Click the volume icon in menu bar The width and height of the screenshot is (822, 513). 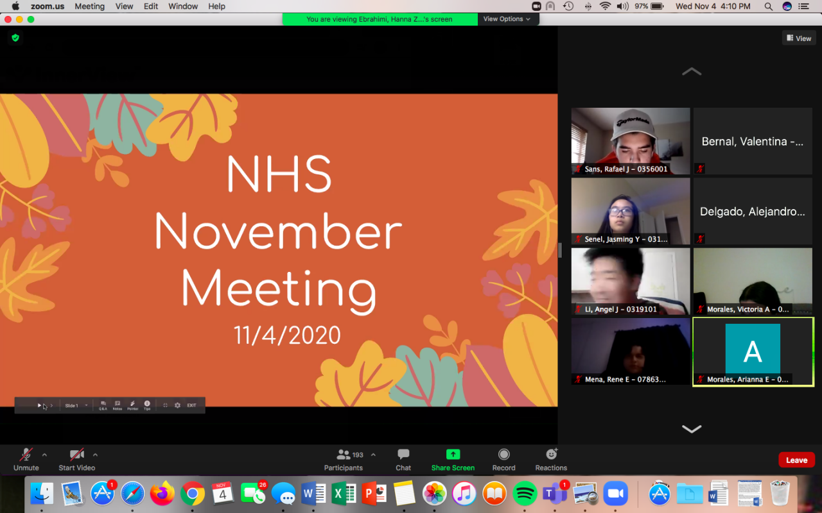(622, 6)
